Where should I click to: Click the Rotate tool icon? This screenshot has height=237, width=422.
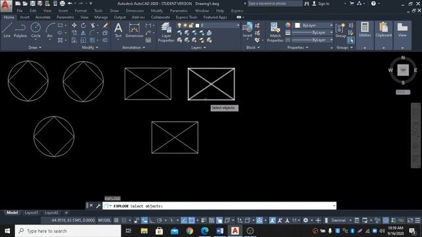click(x=84, y=25)
